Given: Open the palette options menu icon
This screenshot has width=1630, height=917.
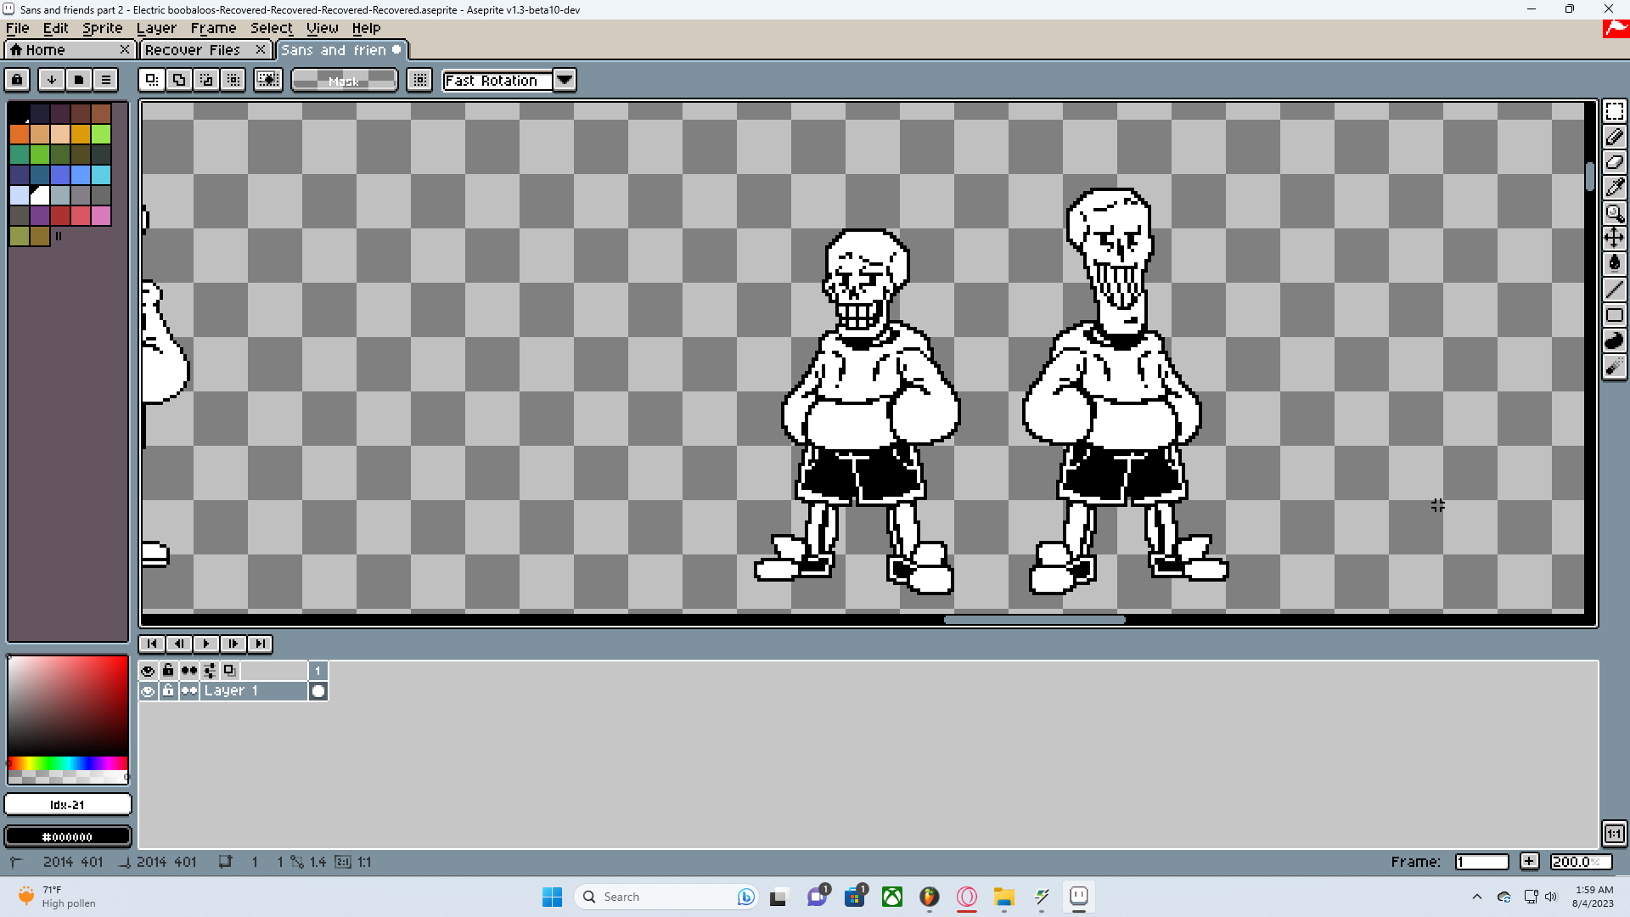Looking at the screenshot, I should [x=106, y=80].
